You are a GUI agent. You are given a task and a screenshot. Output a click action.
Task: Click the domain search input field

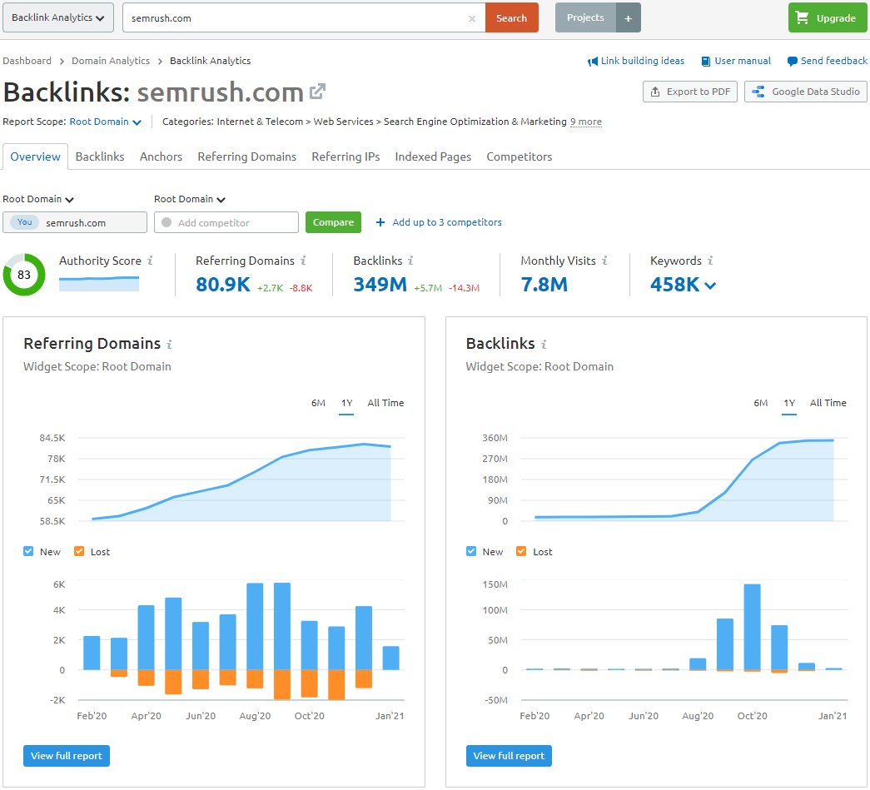tap(304, 17)
